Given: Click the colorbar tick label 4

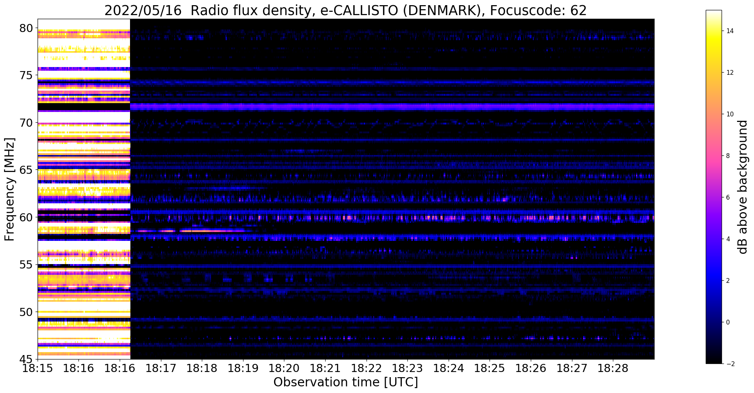Looking at the screenshot, I should click(x=727, y=239).
